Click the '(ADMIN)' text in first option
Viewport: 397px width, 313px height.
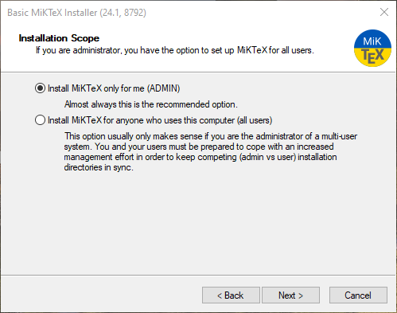pos(163,88)
